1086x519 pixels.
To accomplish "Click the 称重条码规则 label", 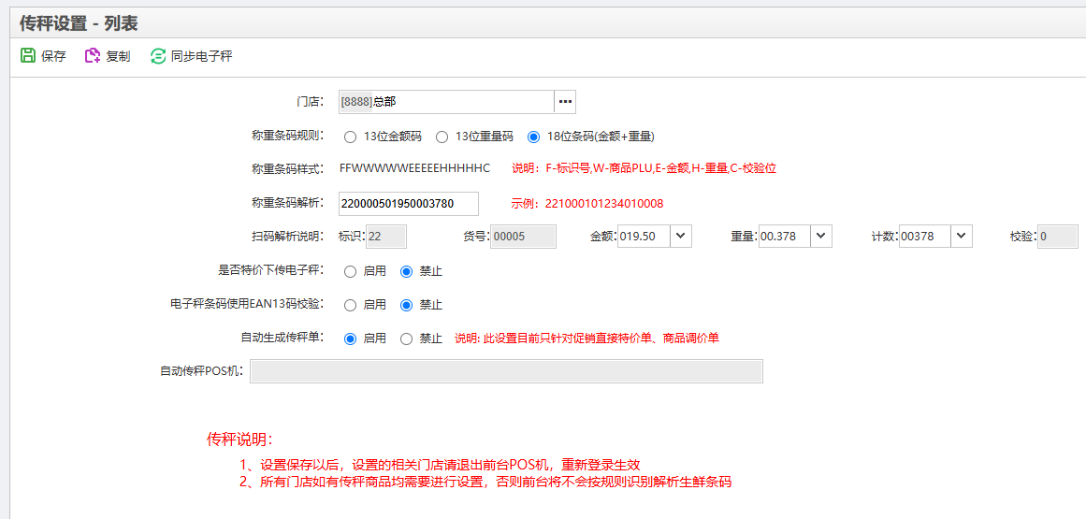I will (287, 137).
